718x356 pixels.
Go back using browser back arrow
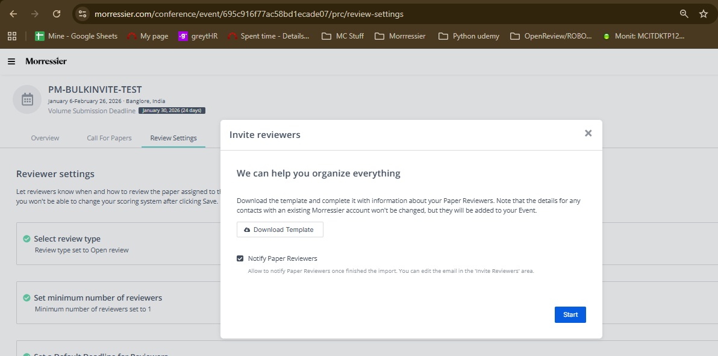pos(13,14)
